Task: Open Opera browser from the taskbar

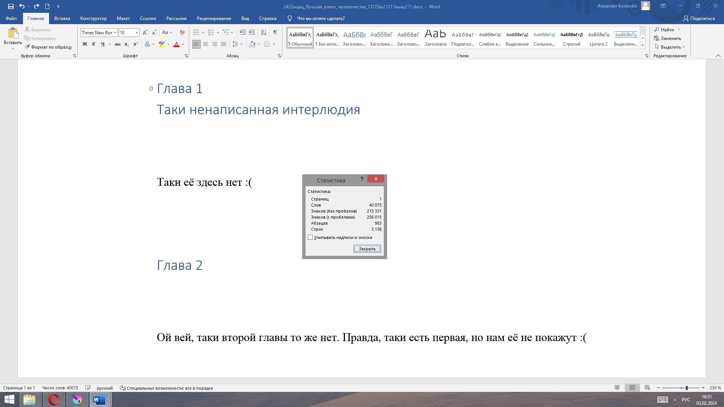Action: tap(54, 399)
